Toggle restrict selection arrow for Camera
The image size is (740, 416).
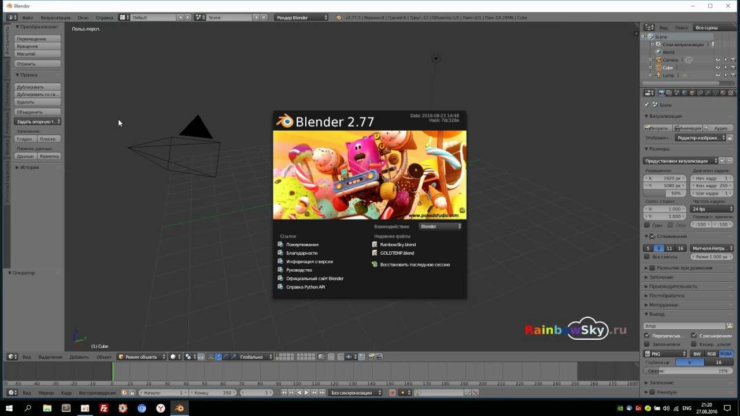(726, 60)
